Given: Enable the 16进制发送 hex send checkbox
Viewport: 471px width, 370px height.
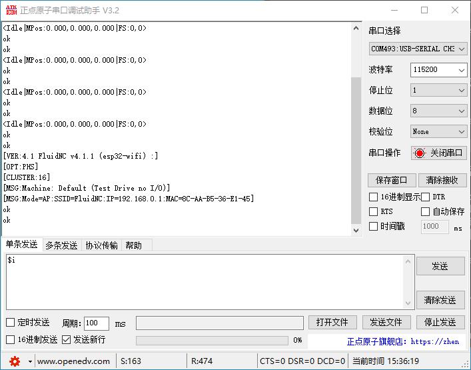Looking at the screenshot, I should click(x=11, y=340).
